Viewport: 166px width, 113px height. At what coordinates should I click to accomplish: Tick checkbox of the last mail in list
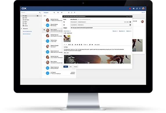click(x=44, y=73)
